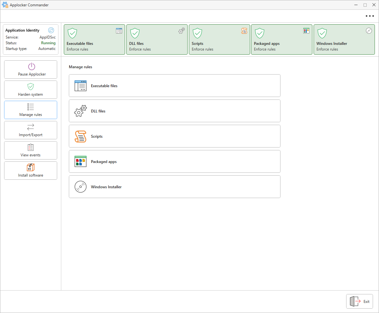Click the Applocker Commander title bar app icon

[x=5, y=5]
